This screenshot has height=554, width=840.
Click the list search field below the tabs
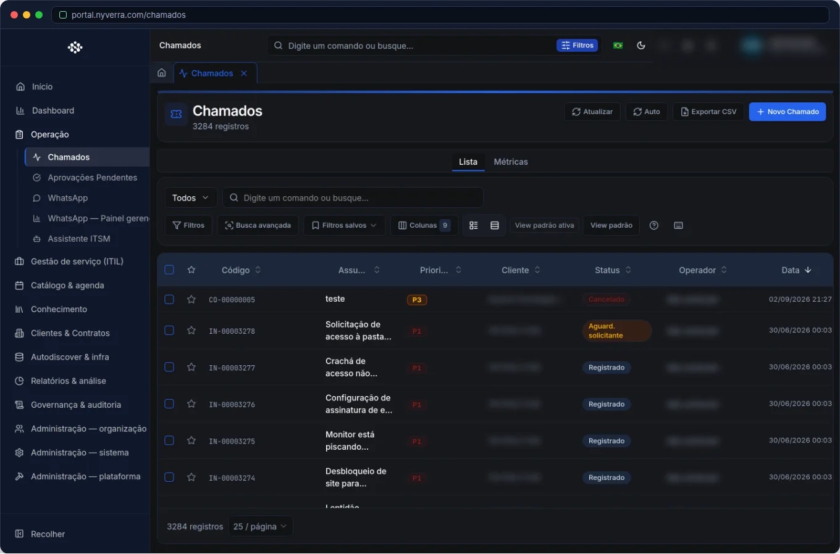353,198
